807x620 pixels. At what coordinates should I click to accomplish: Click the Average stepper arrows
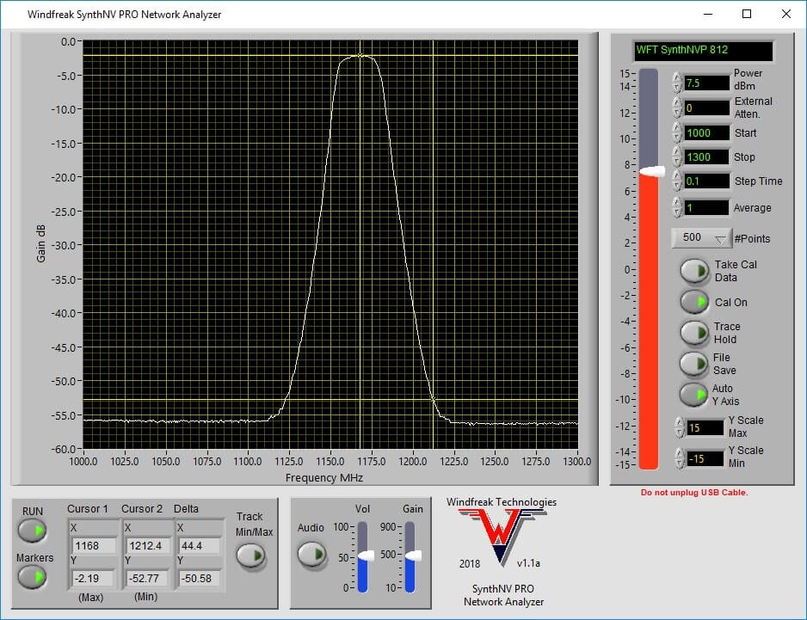coord(677,207)
